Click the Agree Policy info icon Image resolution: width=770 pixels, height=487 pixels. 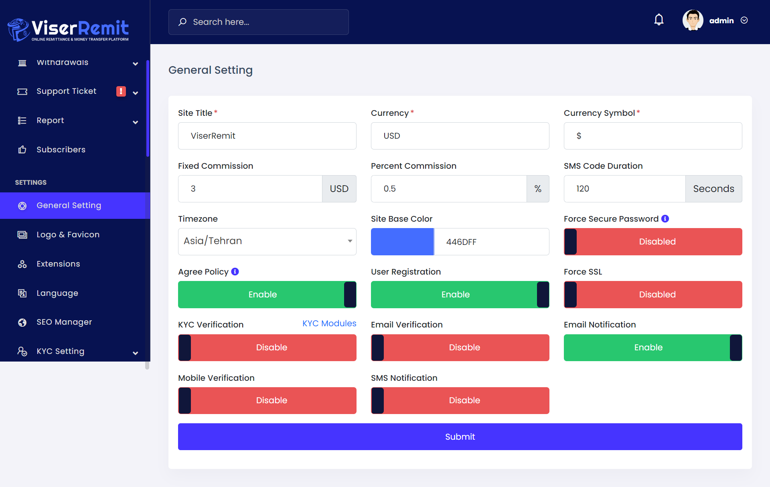(235, 271)
